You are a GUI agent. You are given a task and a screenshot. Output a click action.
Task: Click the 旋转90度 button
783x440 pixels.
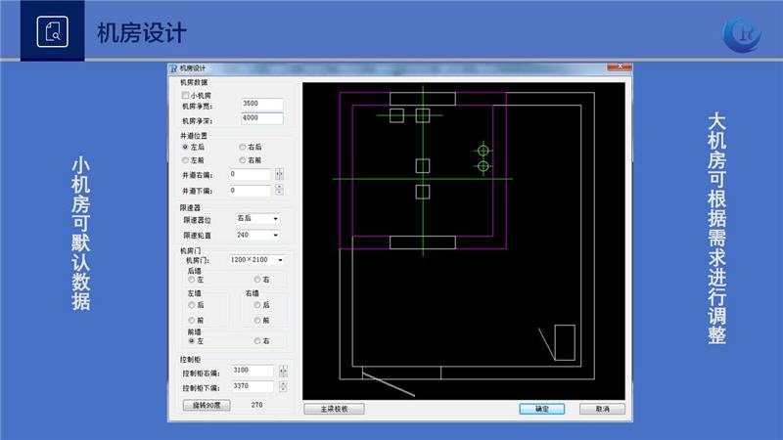click(207, 405)
